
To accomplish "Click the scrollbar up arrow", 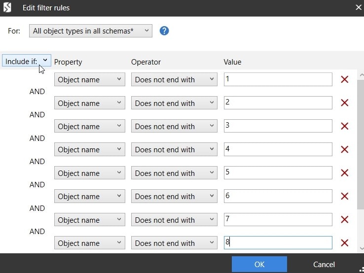I will (361, 75).
